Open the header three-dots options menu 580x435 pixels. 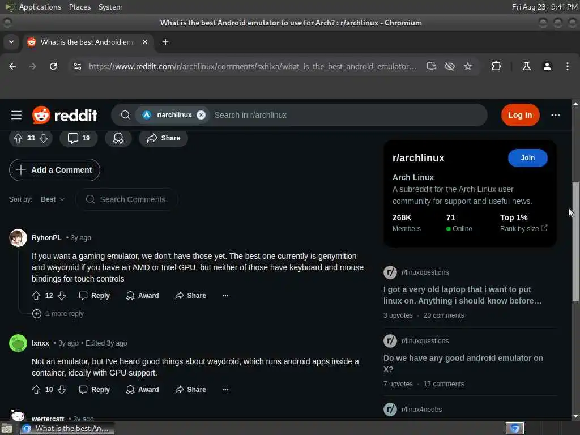pyautogui.click(x=555, y=115)
